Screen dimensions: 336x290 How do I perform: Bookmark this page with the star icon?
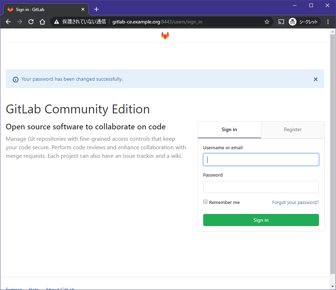[267, 22]
